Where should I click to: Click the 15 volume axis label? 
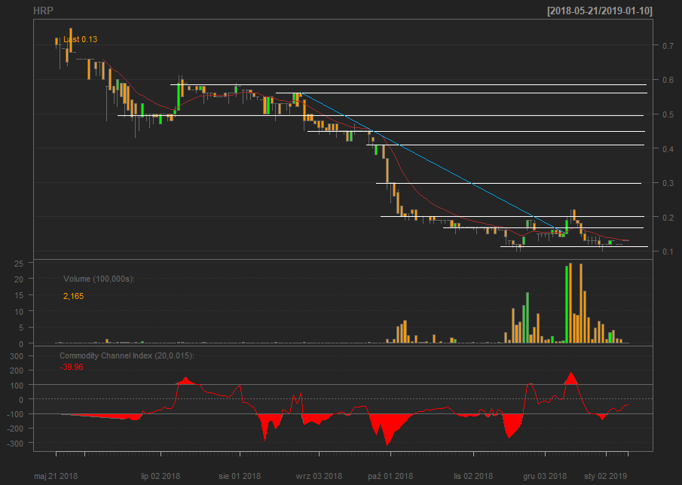click(18, 295)
